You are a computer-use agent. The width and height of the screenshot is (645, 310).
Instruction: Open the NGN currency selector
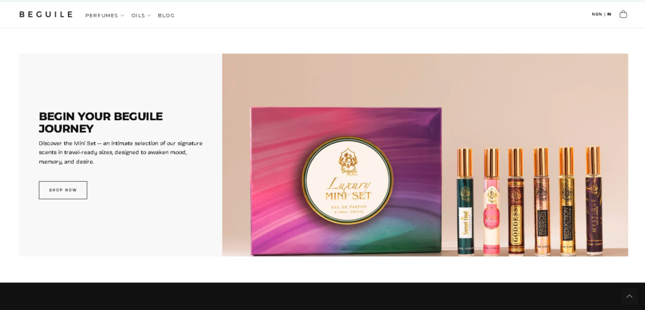pyautogui.click(x=596, y=14)
